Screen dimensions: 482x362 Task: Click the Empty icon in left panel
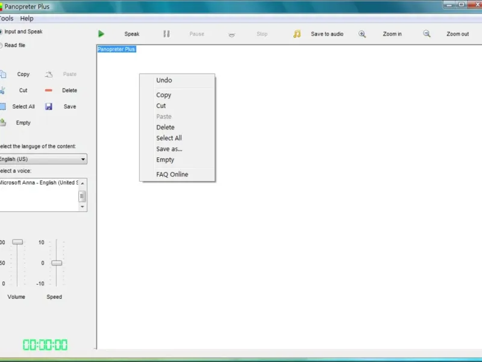coord(3,122)
